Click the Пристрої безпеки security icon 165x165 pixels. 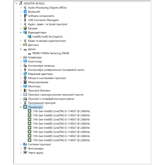coord(25,90)
